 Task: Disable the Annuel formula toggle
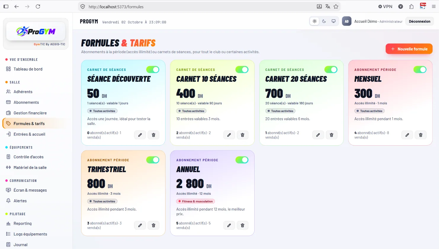(242, 160)
